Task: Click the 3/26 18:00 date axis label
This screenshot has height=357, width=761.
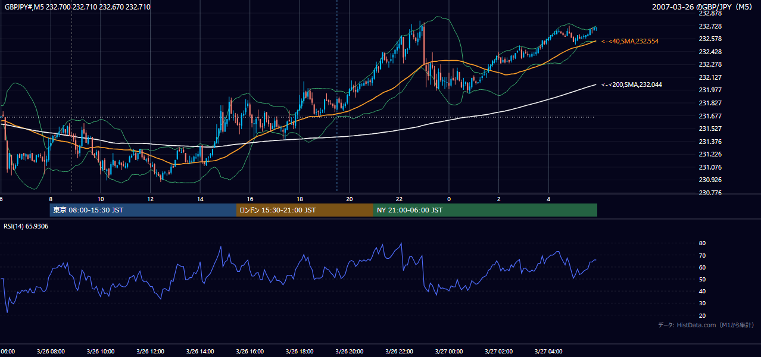Action: pyautogui.click(x=299, y=351)
